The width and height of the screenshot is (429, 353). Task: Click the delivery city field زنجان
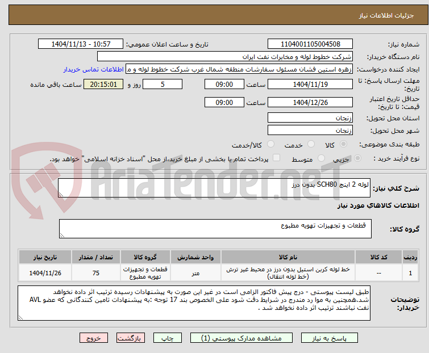click(x=310, y=130)
